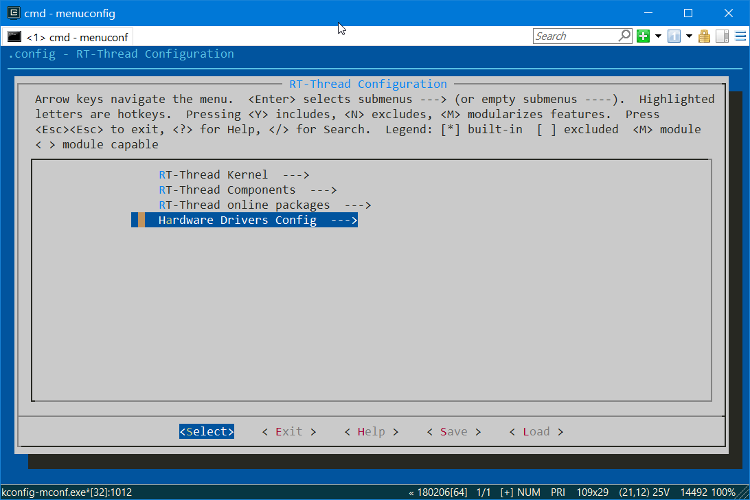Click the padlock lock console icon
The width and height of the screenshot is (750, 500).
[704, 36]
